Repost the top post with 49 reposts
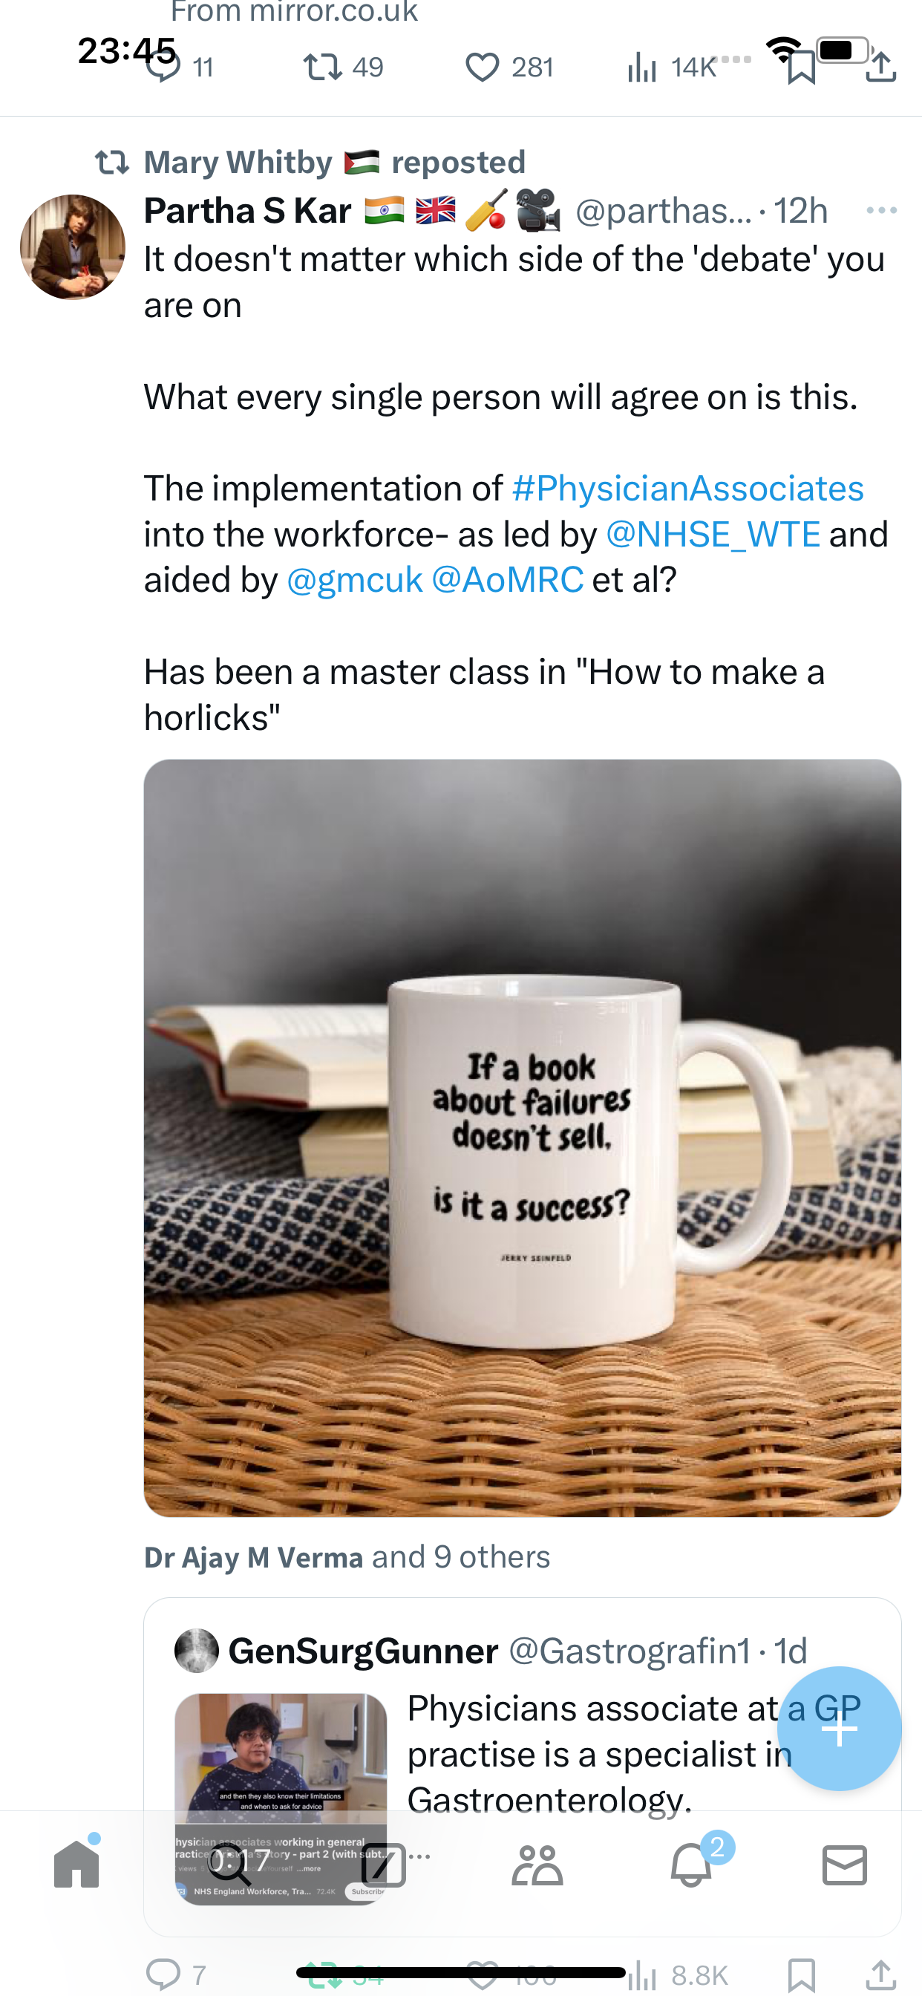The width and height of the screenshot is (922, 1996). [x=322, y=68]
